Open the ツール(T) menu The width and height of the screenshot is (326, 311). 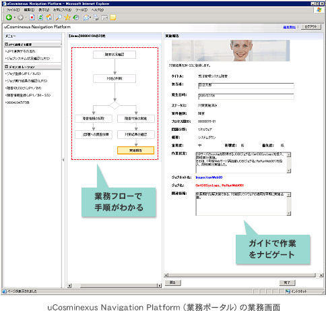tap(81, 10)
